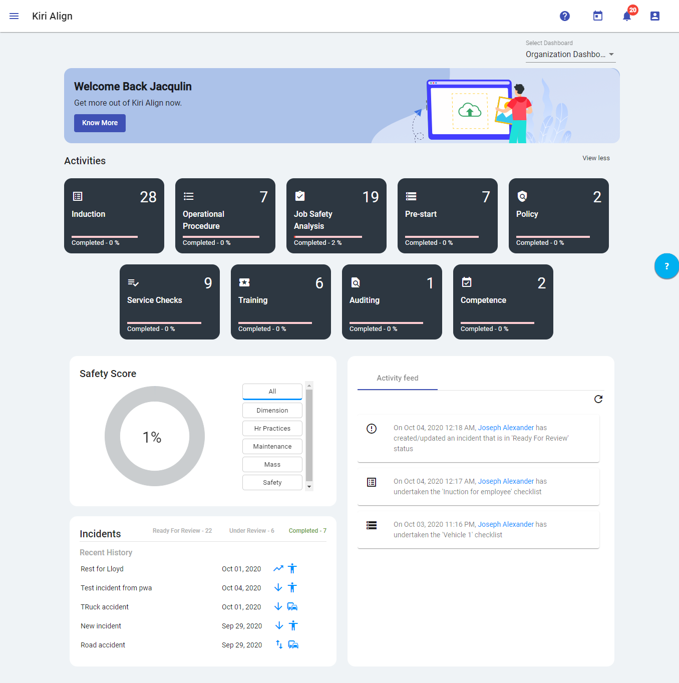Click vehicle icon on TRuck accident row
The image size is (679, 683).
[292, 606]
